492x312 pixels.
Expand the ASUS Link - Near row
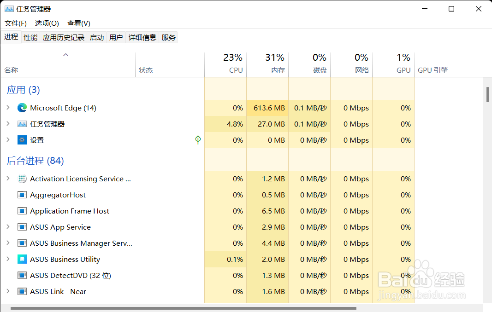[8, 291]
